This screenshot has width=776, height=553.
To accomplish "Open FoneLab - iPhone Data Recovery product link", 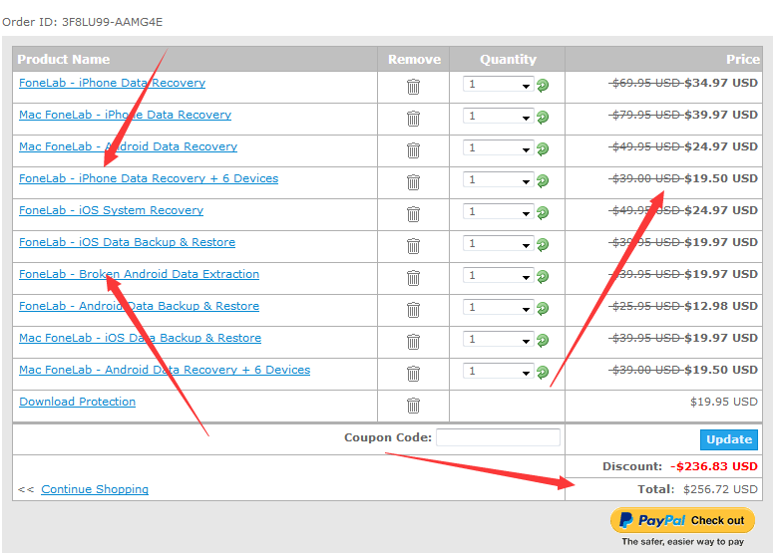I will pos(113,83).
